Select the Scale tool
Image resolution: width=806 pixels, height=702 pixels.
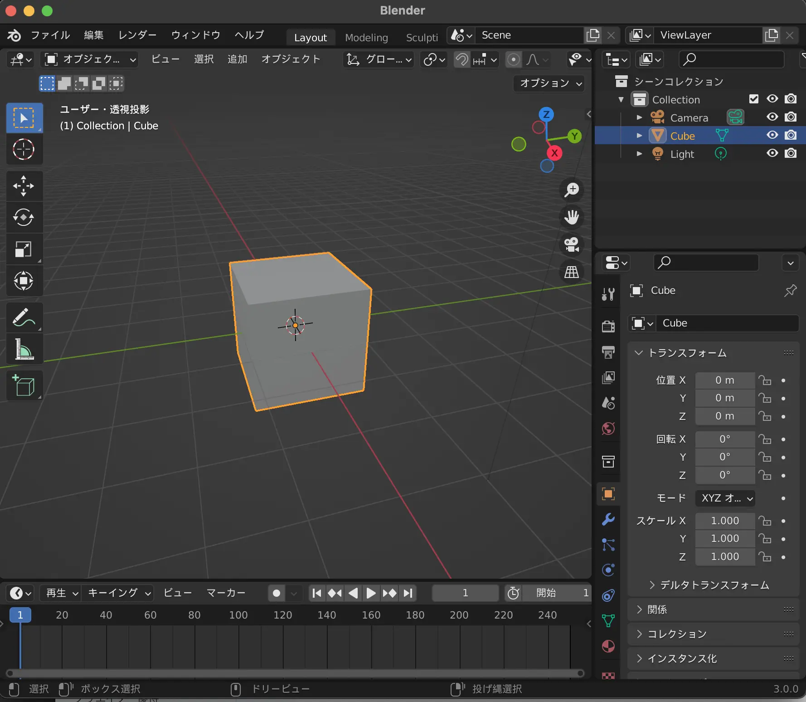(24, 249)
